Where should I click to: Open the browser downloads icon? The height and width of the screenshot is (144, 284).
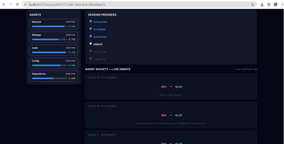pyautogui.click(x=262, y=5)
